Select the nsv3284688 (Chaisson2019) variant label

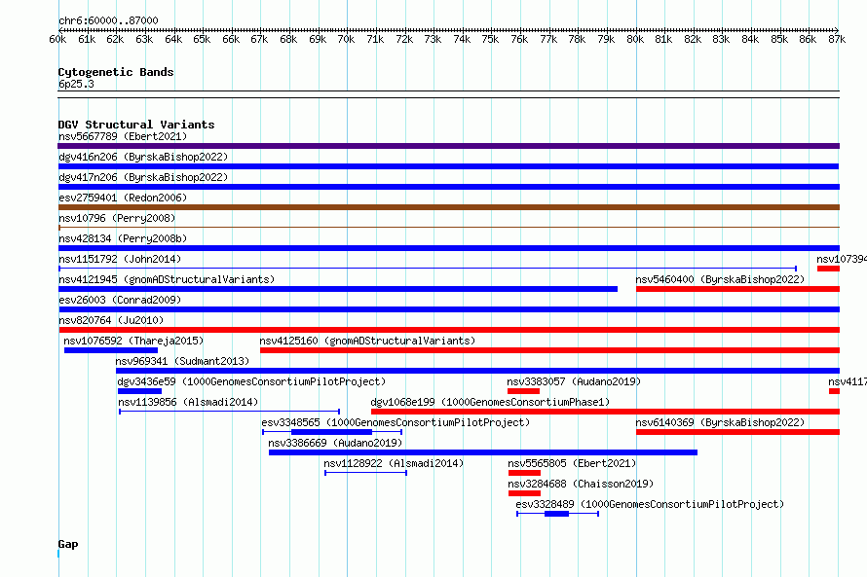[x=581, y=484]
